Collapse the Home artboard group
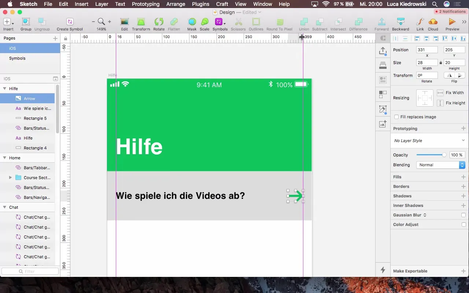 (x=5, y=158)
